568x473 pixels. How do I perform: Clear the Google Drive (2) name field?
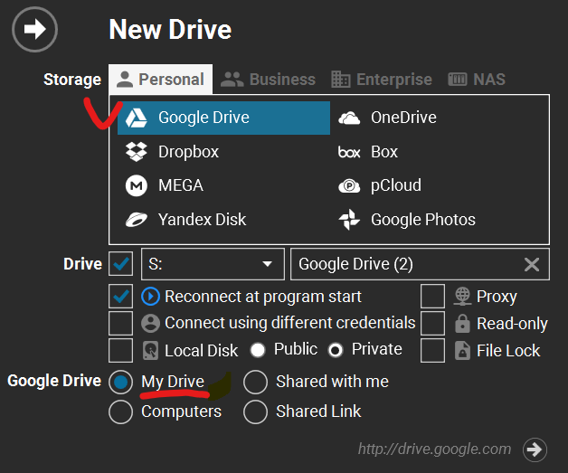532,264
